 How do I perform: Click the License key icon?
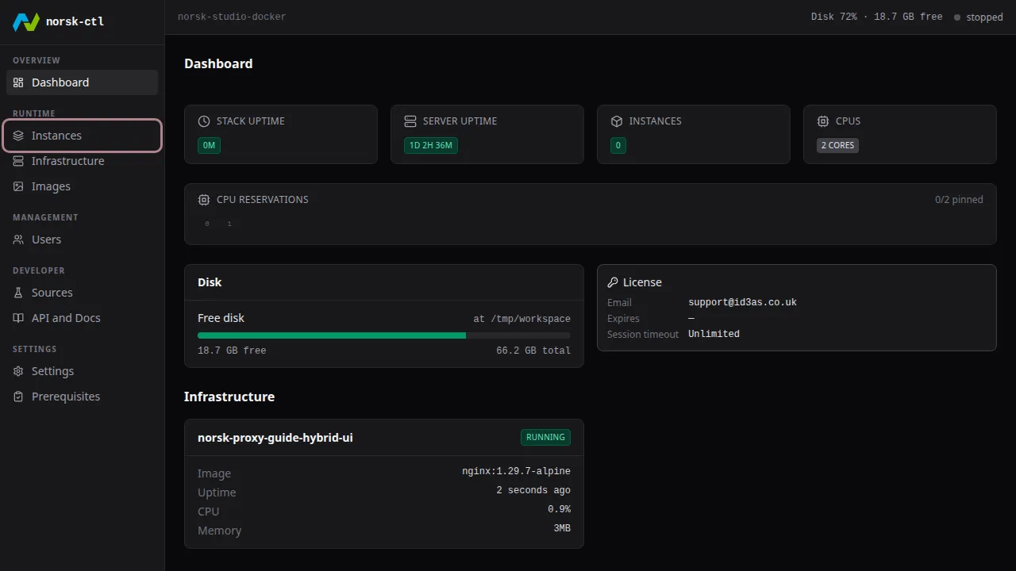coord(613,282)
